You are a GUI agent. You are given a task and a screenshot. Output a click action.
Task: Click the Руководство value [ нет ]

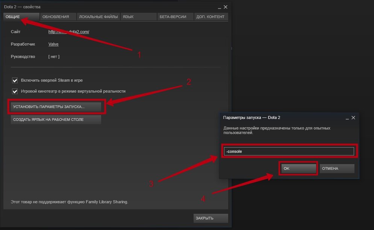(54, 56)
